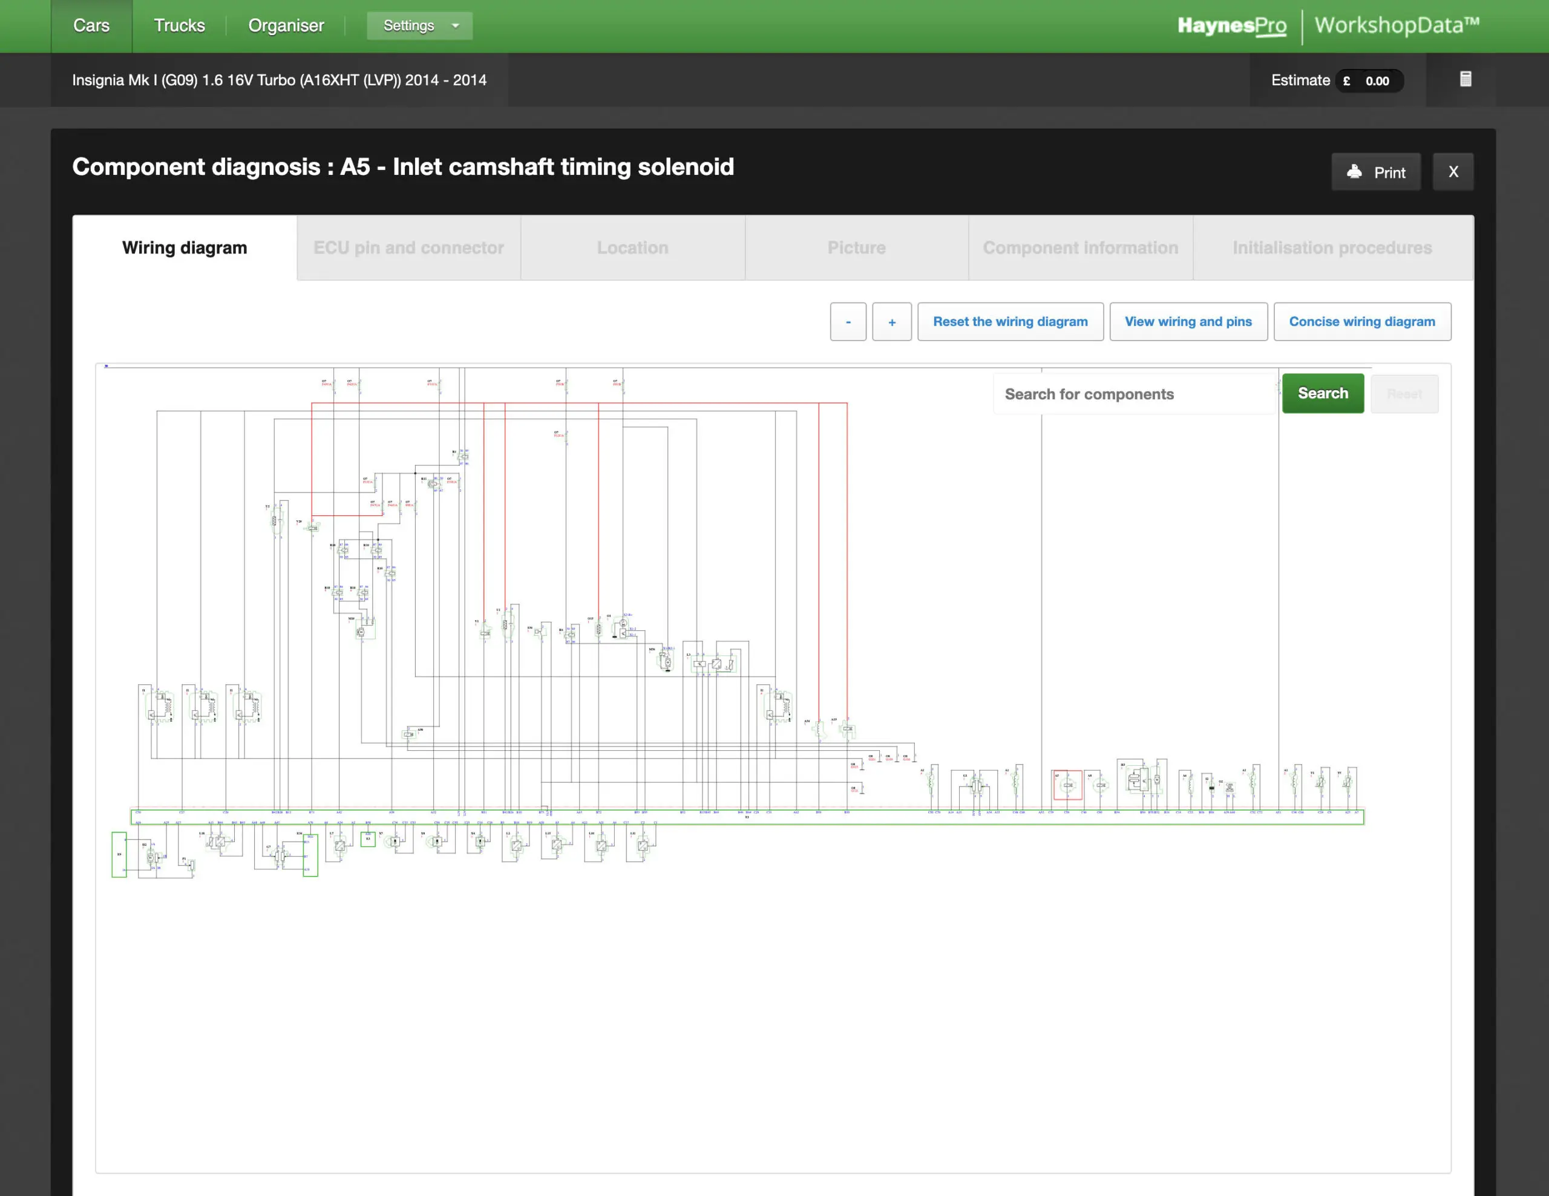The image size is (1549, 1196).
Task: Click the green Search button
Action: tap(1323, 393)
